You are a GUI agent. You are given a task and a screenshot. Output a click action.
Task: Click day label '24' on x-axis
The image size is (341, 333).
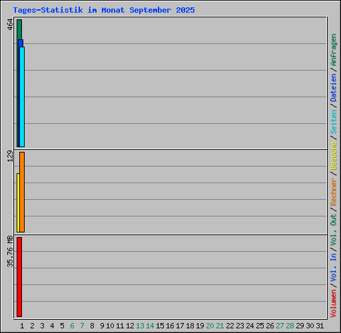(x=250, y=326)
